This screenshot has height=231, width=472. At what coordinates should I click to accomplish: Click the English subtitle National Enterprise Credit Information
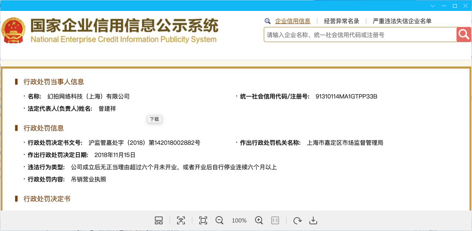[x=123, y=39]
